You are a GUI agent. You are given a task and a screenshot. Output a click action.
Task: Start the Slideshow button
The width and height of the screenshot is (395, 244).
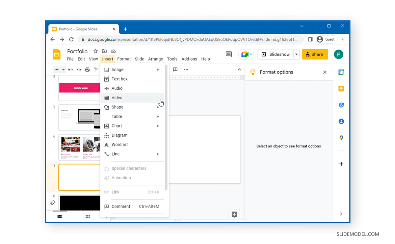[276, 54]
